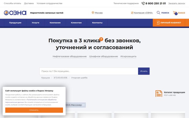Open the Компания menu
The height and width of the screenshot is (118, 189).
click(55, 23)
